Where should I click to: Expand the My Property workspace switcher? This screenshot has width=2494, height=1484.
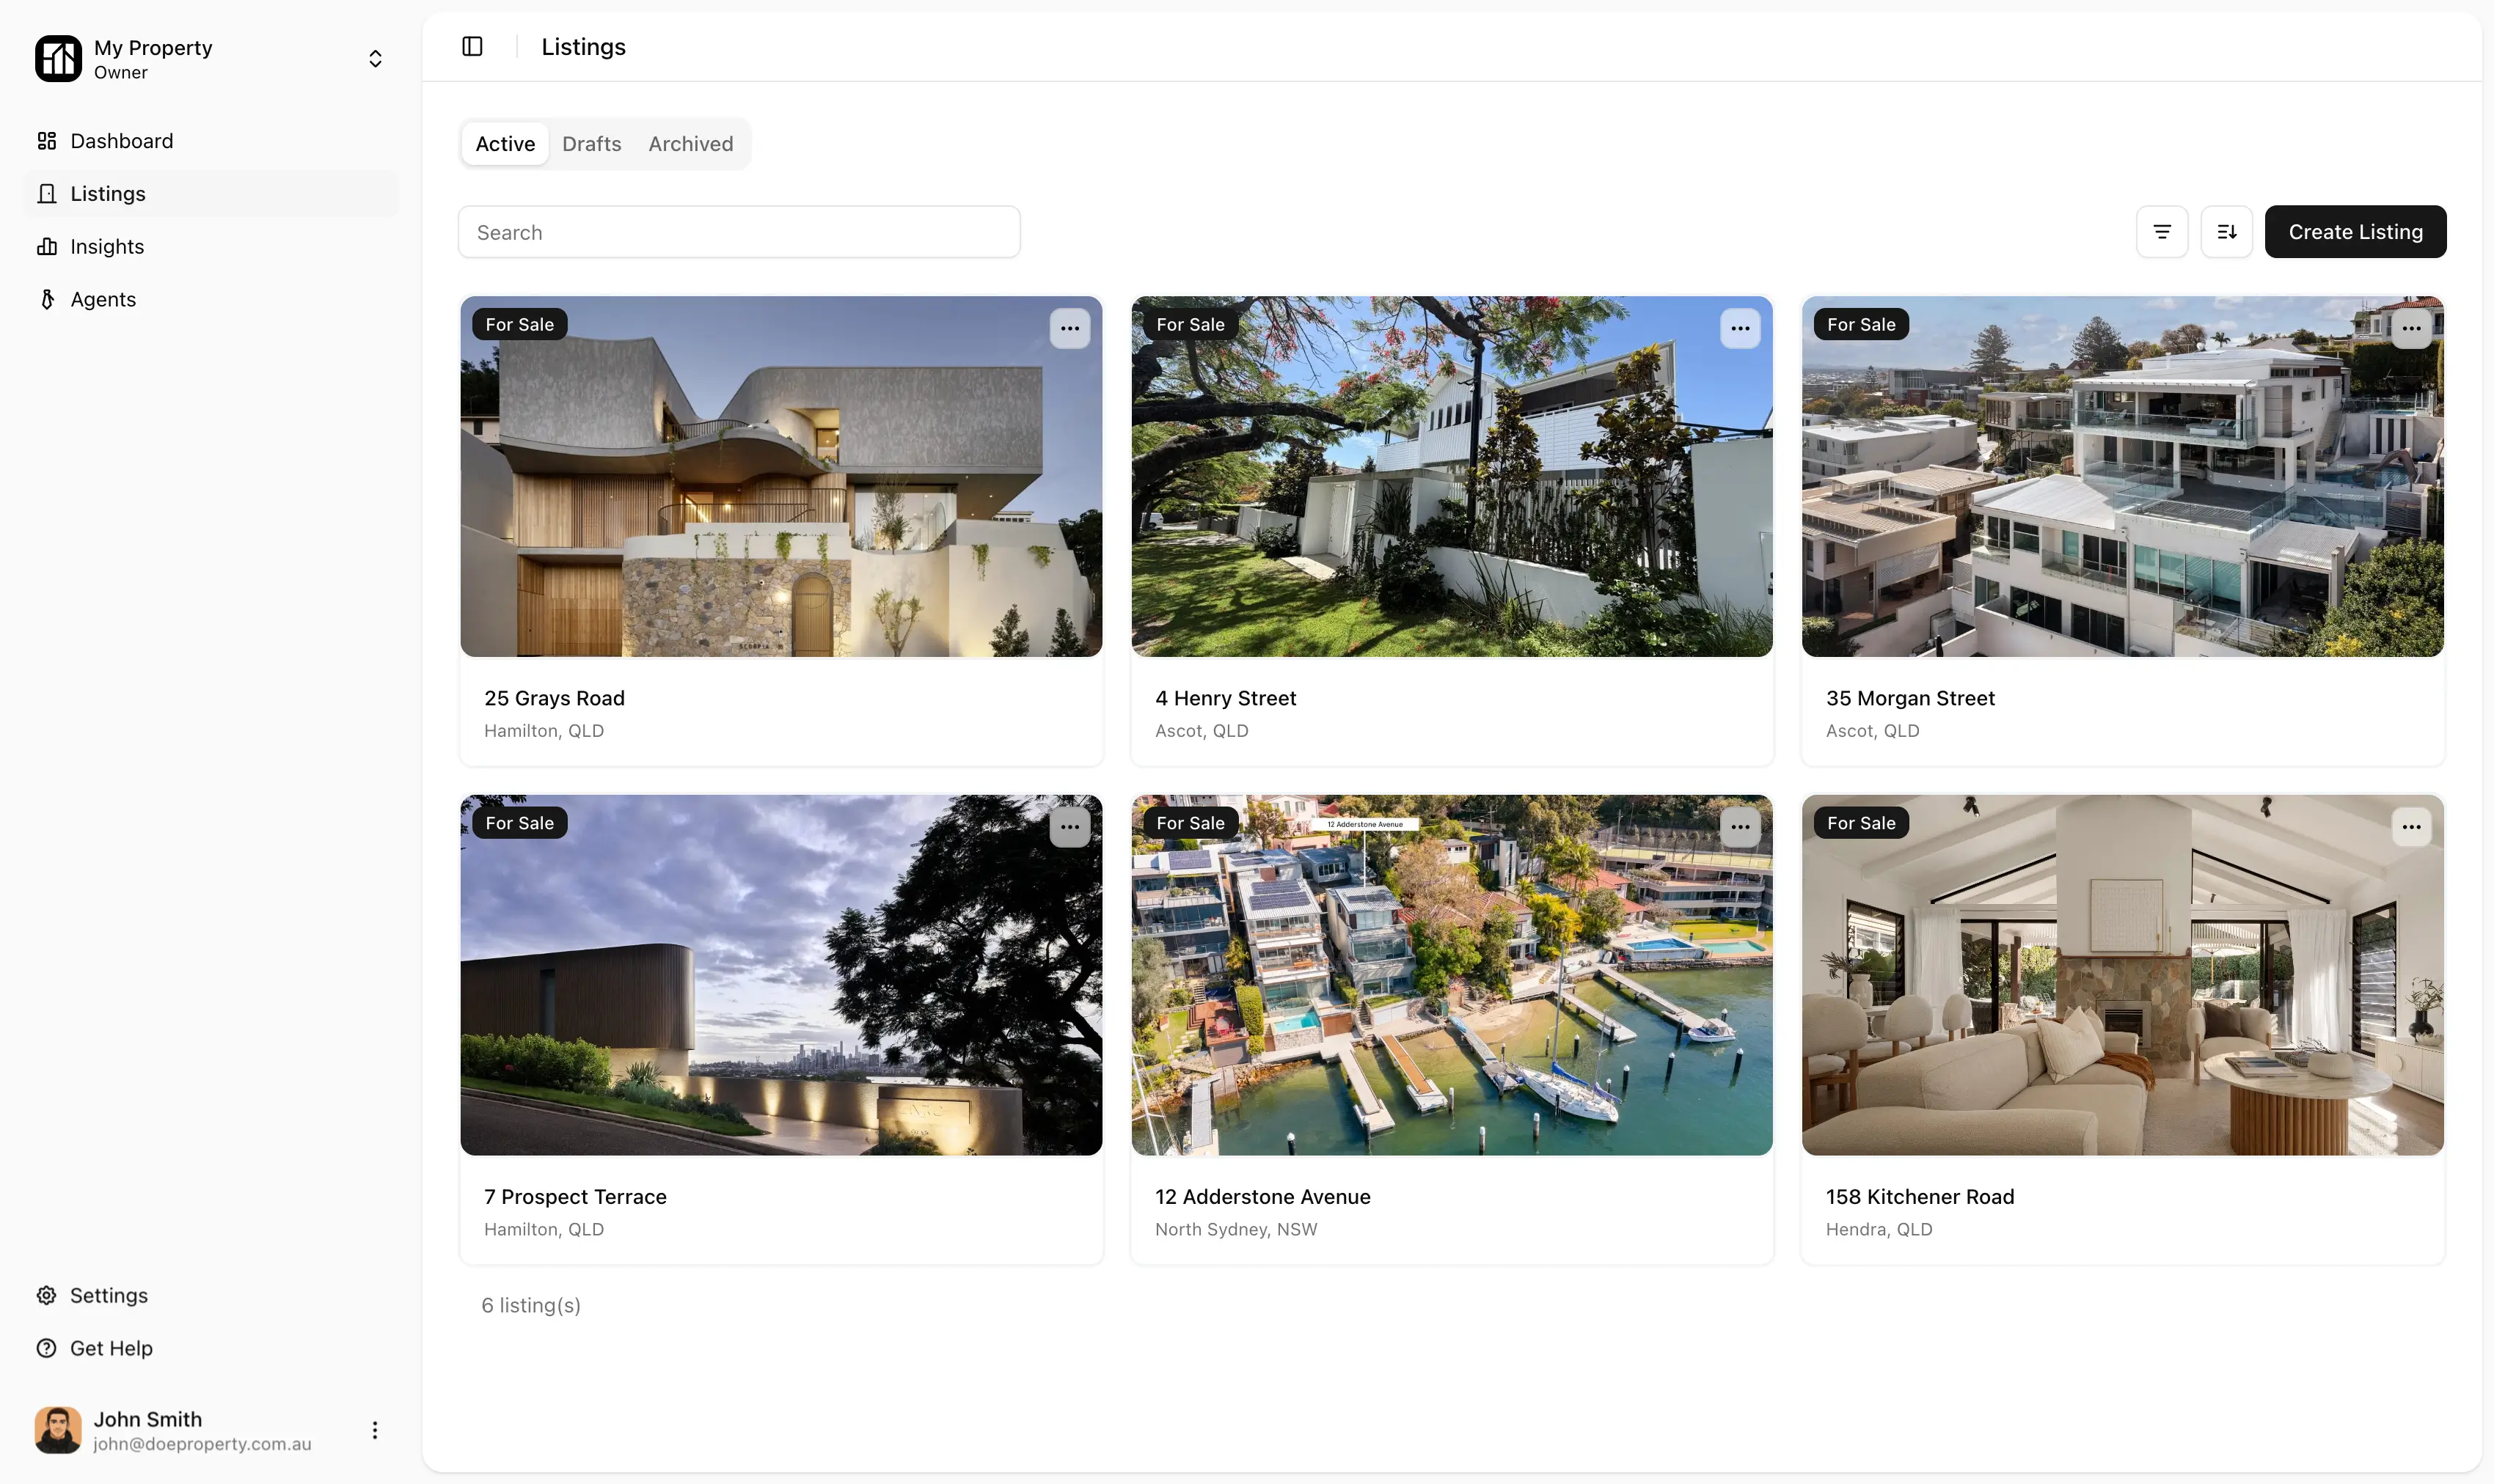point(375,59)
